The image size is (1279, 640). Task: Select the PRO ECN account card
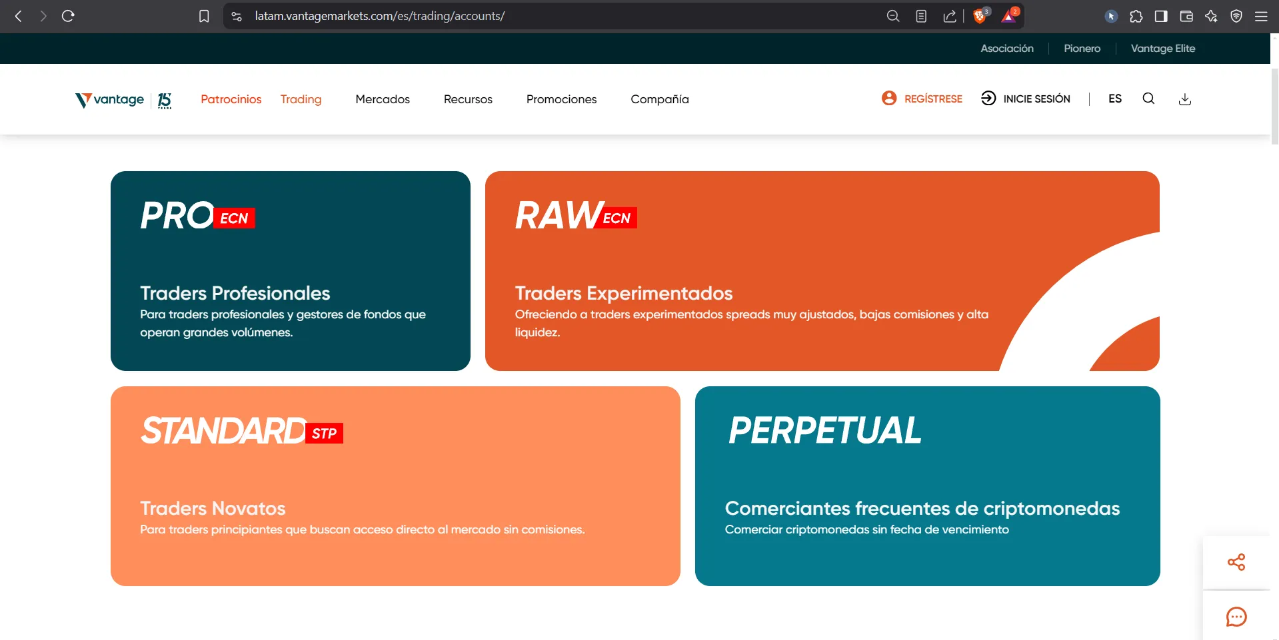click(291, 271)
